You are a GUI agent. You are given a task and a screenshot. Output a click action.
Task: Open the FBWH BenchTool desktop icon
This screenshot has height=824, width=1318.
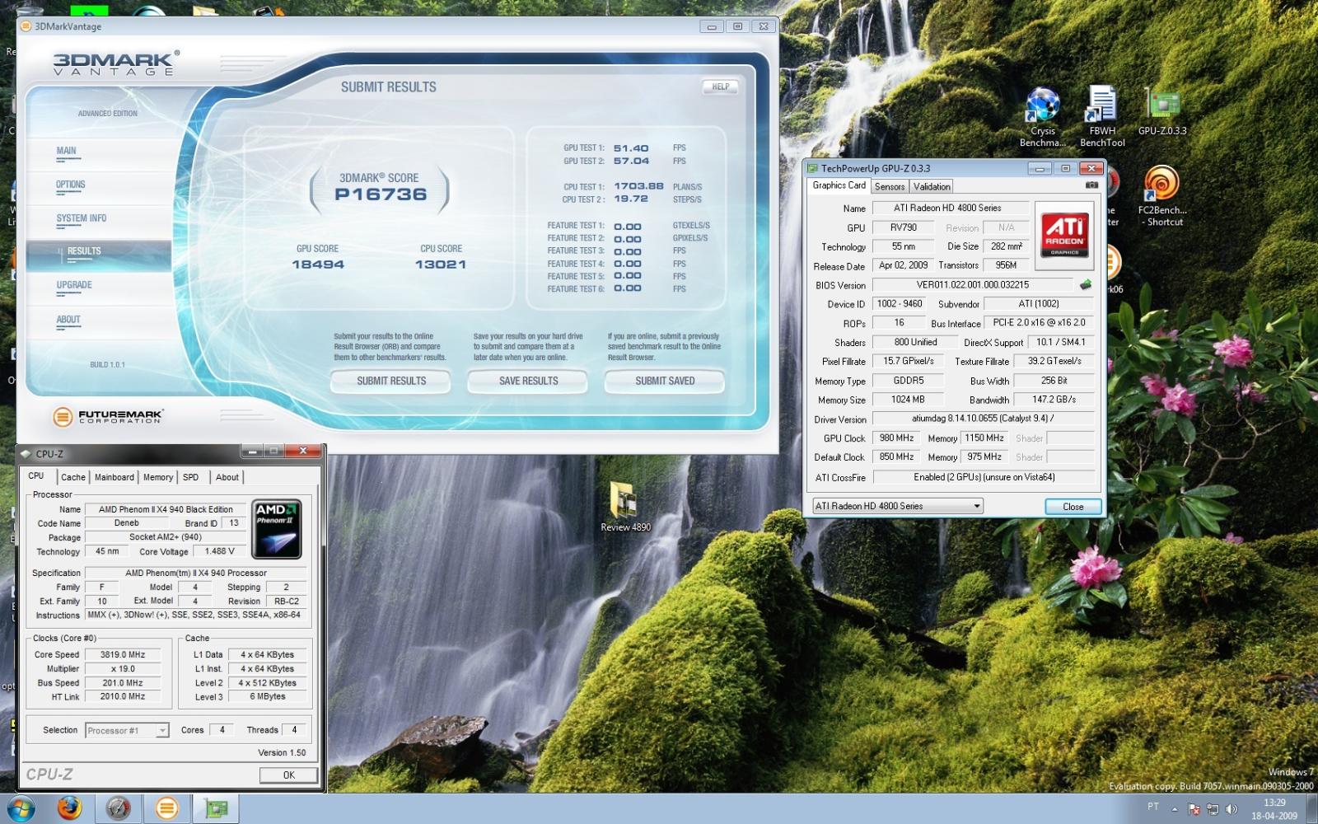[1102, 117]
